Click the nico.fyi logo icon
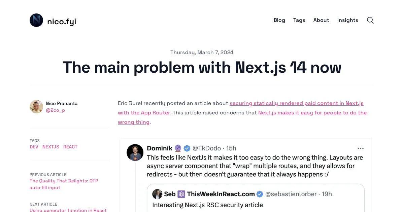 [36, 20]
